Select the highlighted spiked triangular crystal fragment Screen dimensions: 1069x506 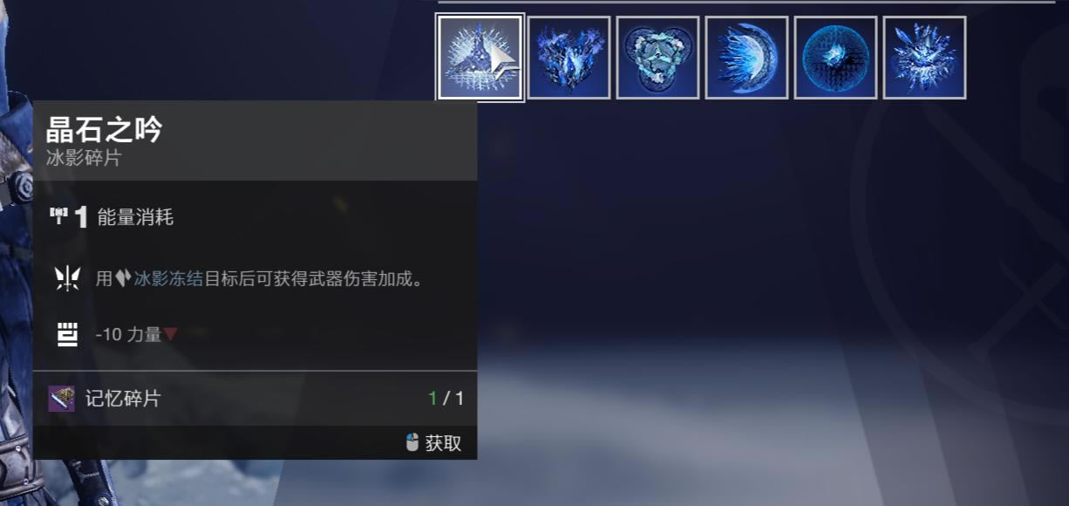click(x=480, y=58)
